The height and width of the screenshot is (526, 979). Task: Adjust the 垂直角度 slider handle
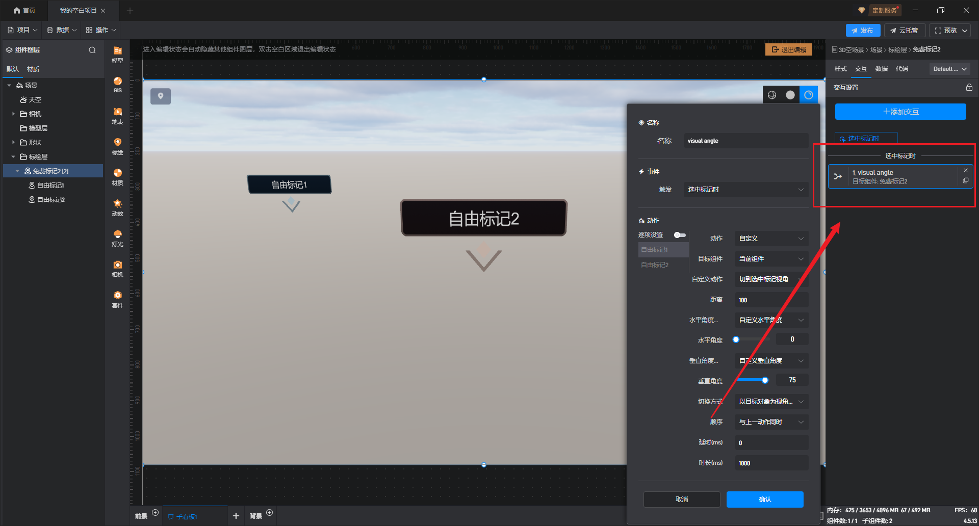(x=765, y=380)
